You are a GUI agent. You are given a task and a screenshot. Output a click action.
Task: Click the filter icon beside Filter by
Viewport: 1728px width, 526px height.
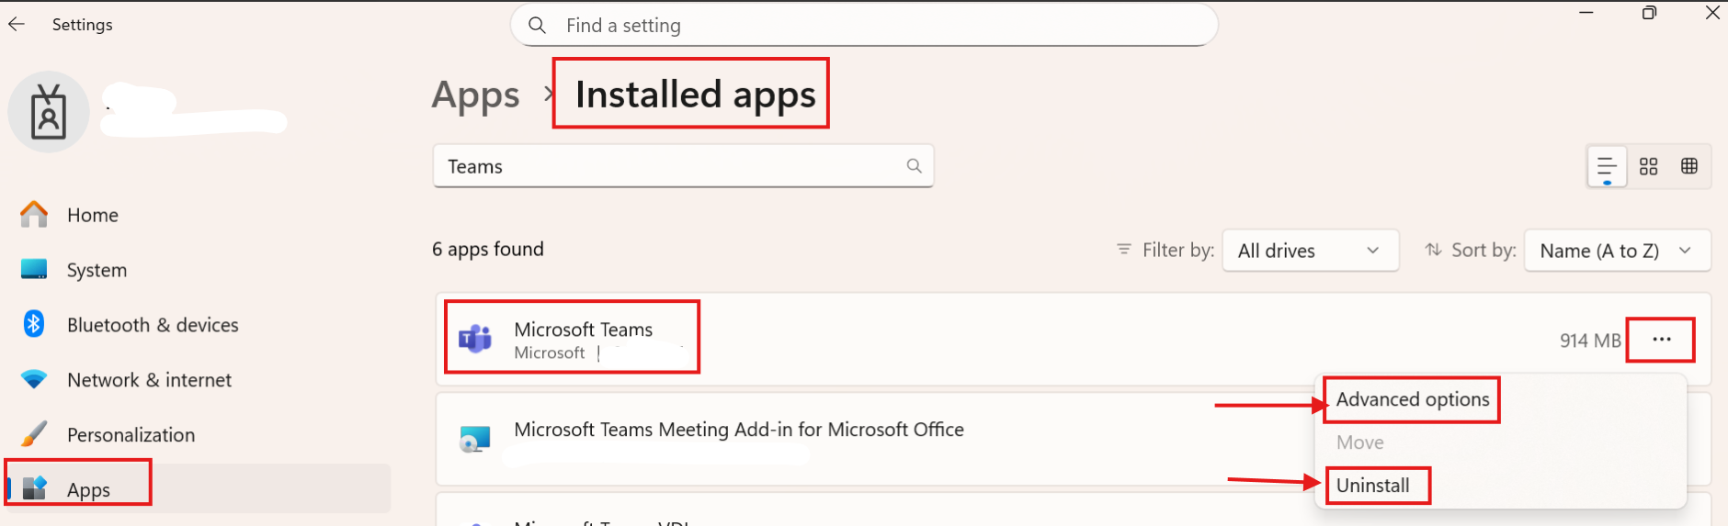pos(1123,250)
